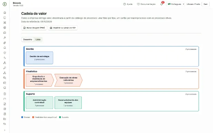Click the green Suporte legend swatch
The width and height of the screenshot is (213, 133).
(60, 117)
